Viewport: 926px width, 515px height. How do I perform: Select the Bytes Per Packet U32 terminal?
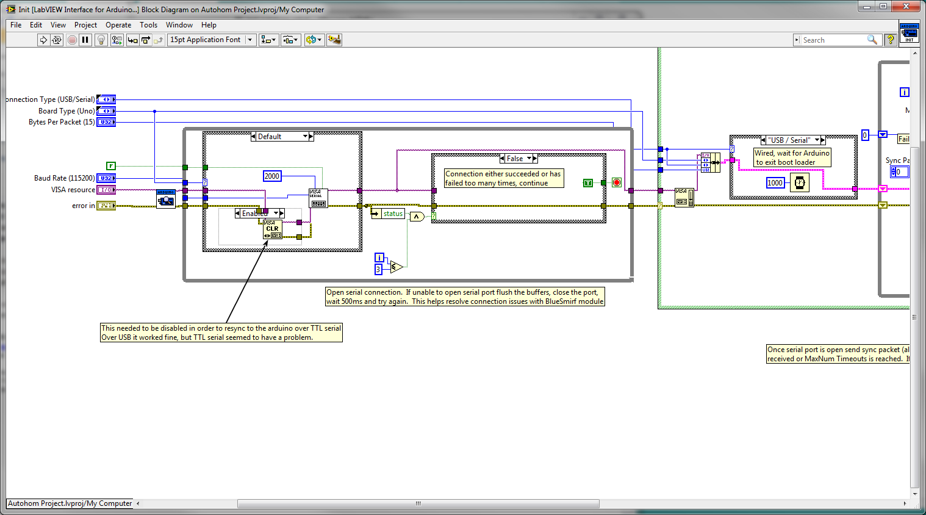[x=106, y=122]
